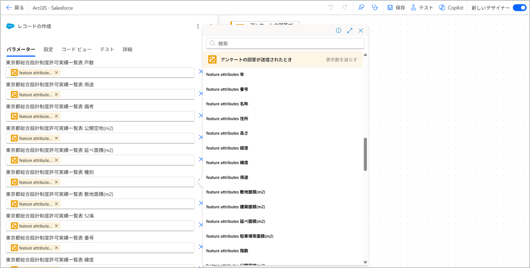This screenshot has width=530, height=268.
Task: Open Copilot from the toolbar
Action: [x=451, y=8]
